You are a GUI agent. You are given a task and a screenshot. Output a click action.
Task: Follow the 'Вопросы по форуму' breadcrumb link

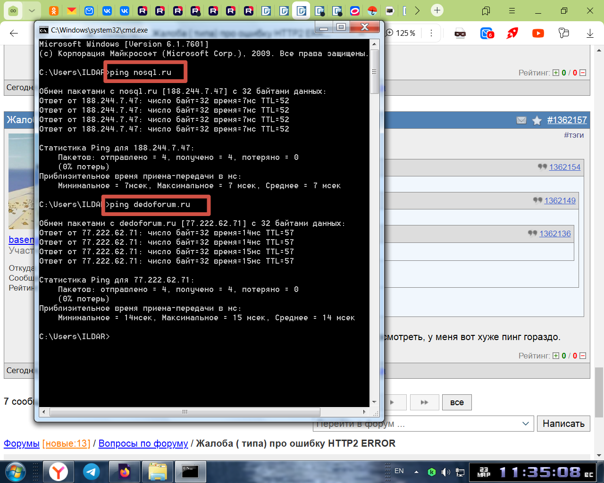[x=143, y=443]
